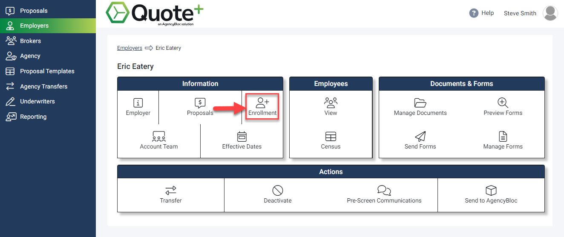Screen dimensions: 564x237
Task: Click the Deactivate icon
Action: tap(278, 190)
